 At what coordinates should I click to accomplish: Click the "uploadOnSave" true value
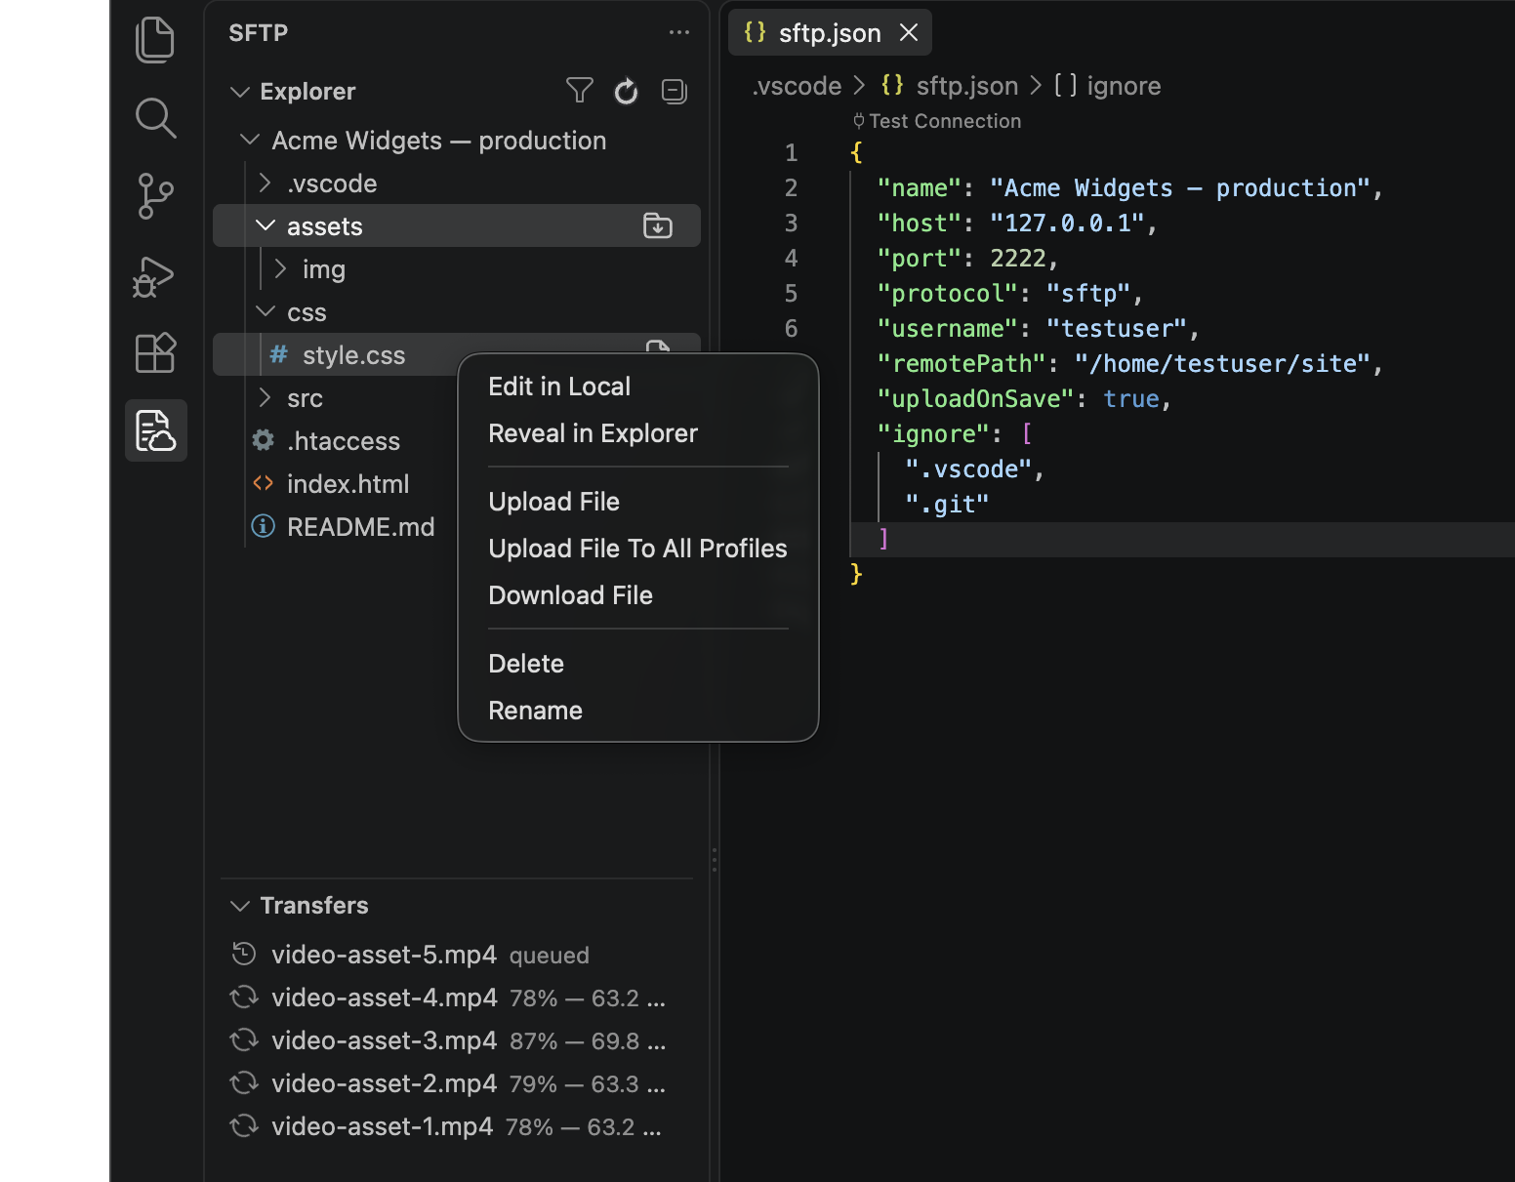pos(1131,398)
